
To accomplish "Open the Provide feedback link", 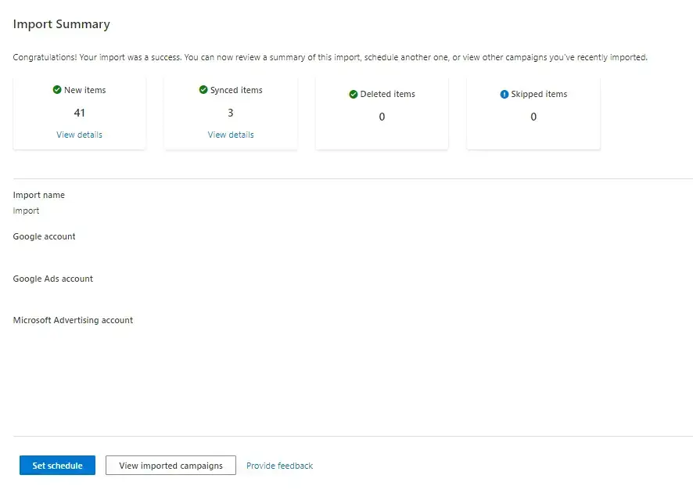I will click(279, 466).
